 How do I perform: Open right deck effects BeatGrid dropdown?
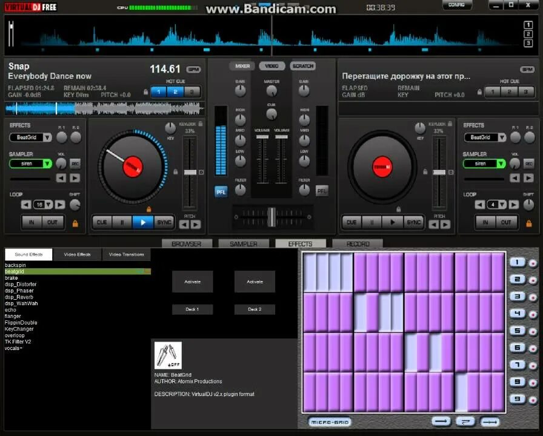pos(501,137)
